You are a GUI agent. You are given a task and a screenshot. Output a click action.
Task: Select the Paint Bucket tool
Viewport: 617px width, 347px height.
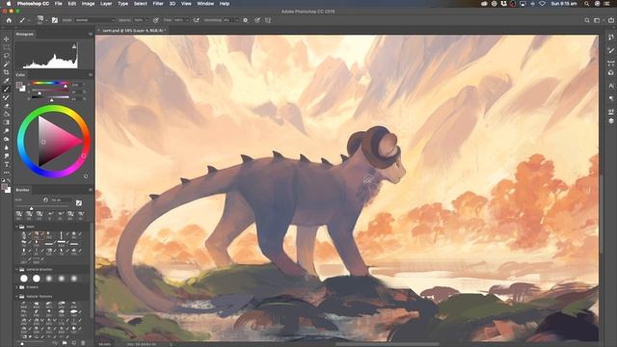click(7, 114)
